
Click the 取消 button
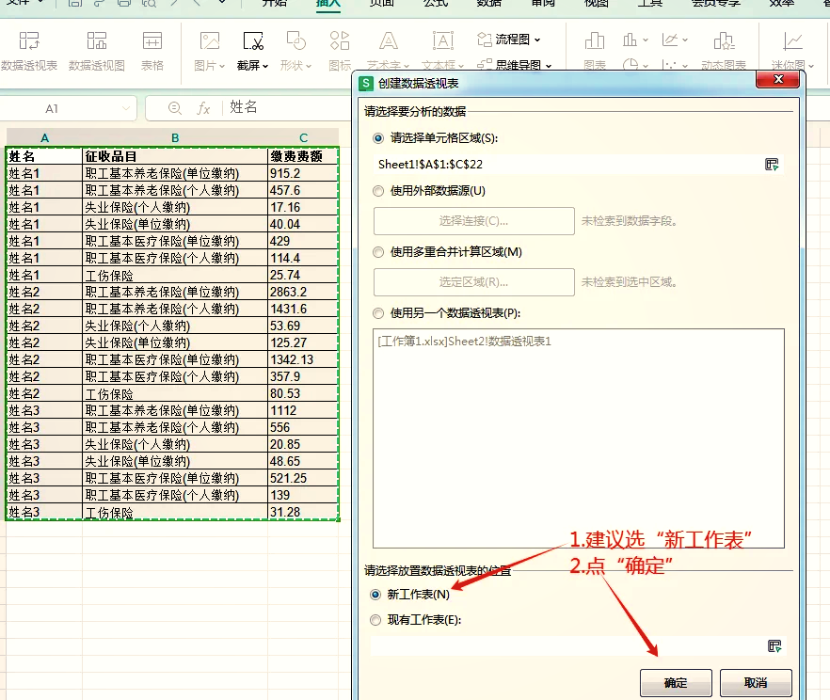tap(756, 683)
